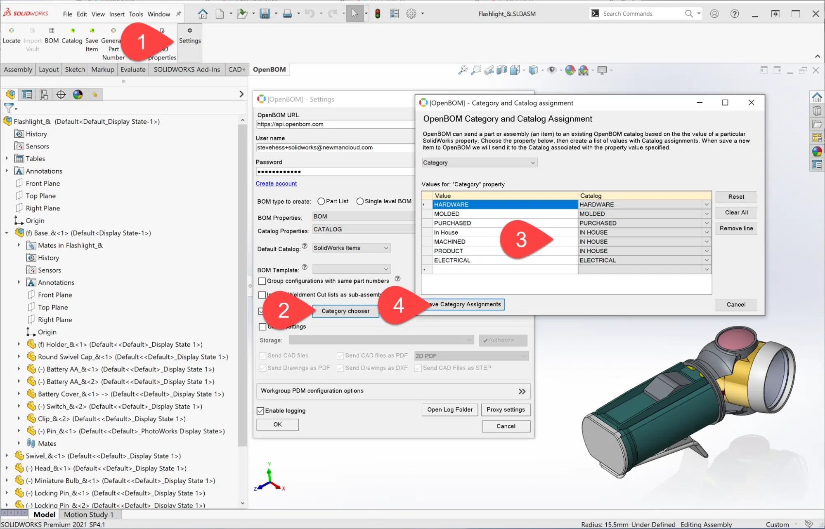Viewport: 825px width, 529px height.
Task: Open Catalog dropdown for HARDWARE row
Action: [707, 205]
